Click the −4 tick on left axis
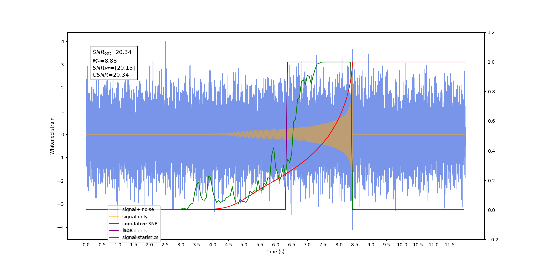This screenshot has height=269, width=538. [x=61, y=227]
